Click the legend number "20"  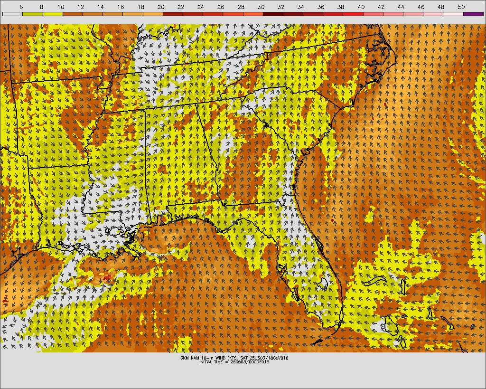161,7
